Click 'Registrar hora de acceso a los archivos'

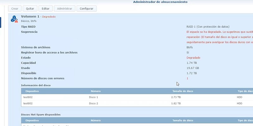pyautogui.click(x=49, y=52)
